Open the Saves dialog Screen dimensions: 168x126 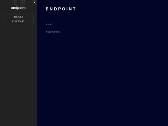(18, 17)
